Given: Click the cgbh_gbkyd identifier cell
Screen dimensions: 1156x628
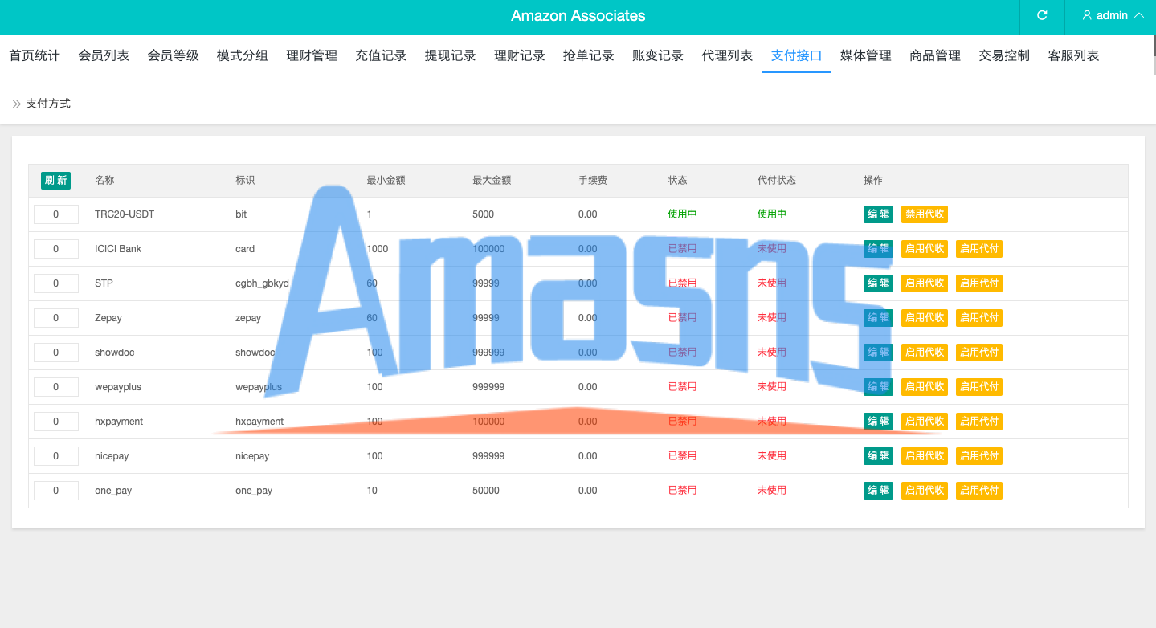Looking at the screenshot, I should coord(262,283).
